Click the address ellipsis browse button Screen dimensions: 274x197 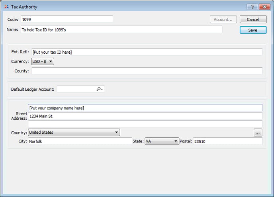258,133
